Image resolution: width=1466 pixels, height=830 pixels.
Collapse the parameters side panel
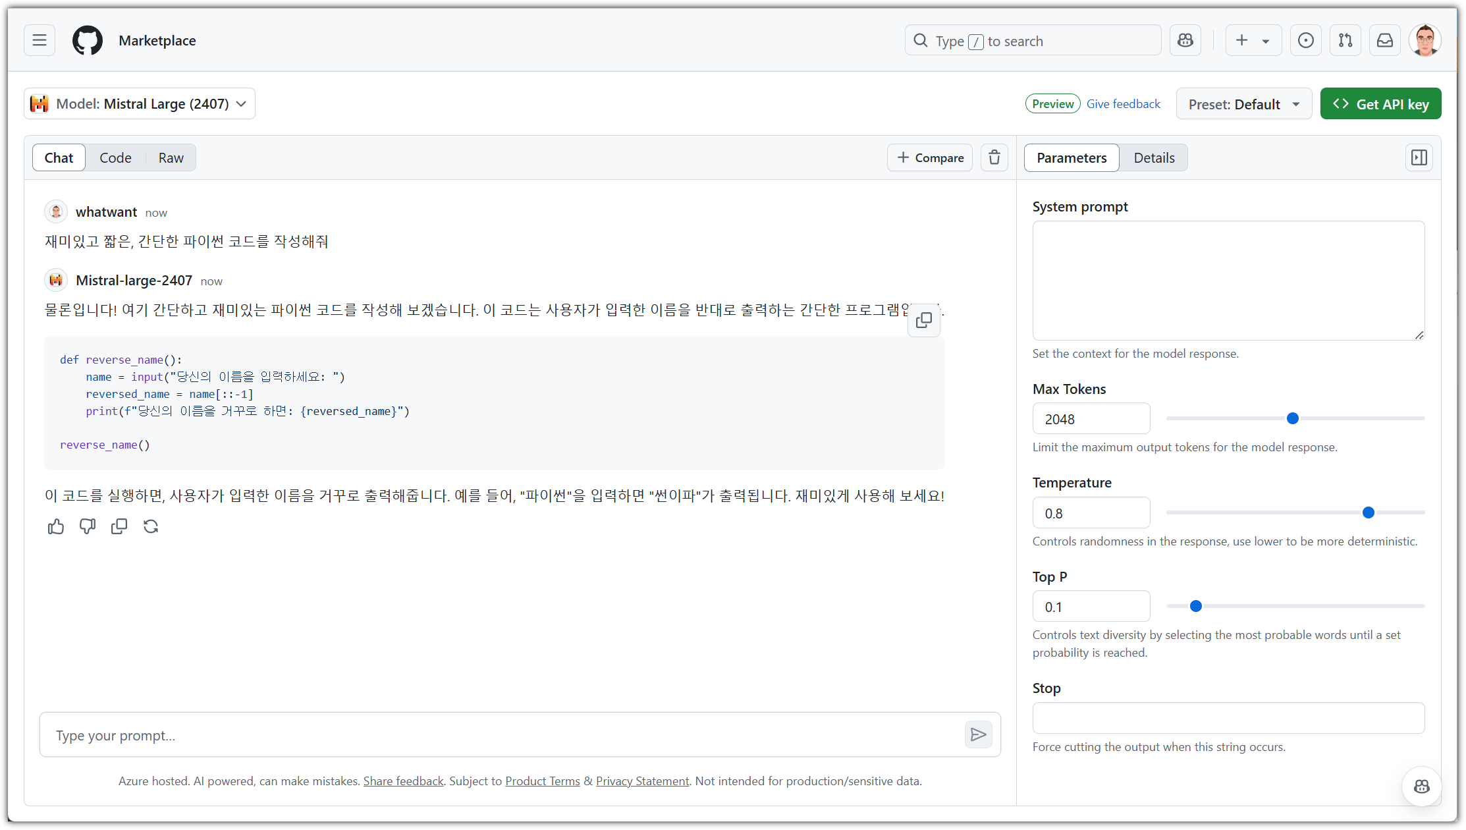pyautogui.click(x=1419, y=157)
